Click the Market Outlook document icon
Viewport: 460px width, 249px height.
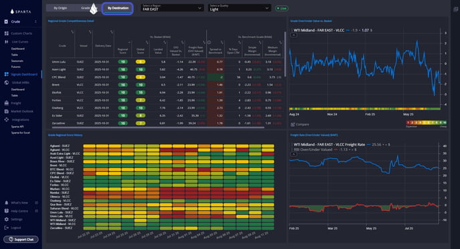pyautogui.click(x=7, y=111)
